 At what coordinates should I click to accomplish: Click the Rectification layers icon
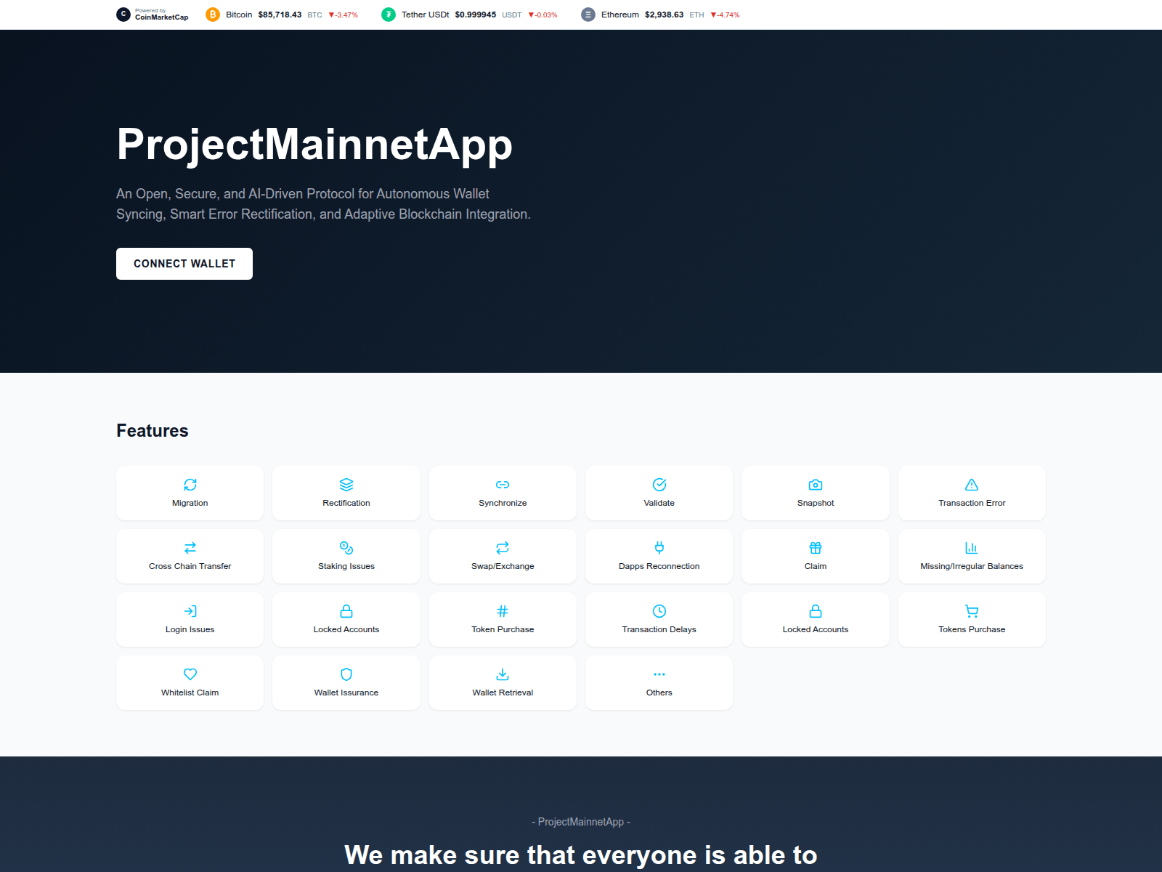(x=346, y=485)
